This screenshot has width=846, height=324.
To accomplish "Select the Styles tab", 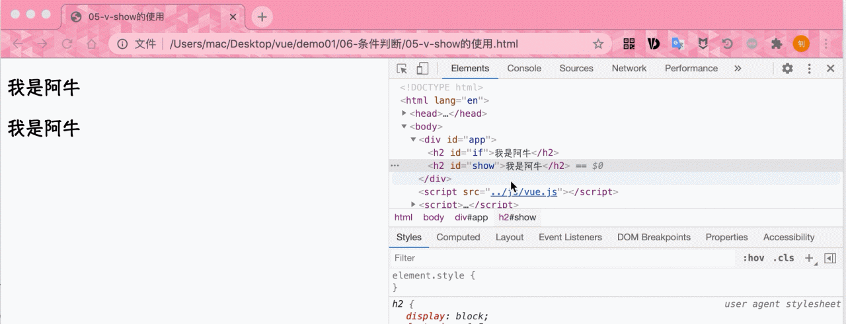I will point(409,238).
